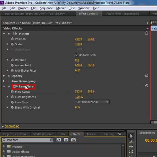Reset the Opacity effect

pyautogui.click(x=147, y=75)
